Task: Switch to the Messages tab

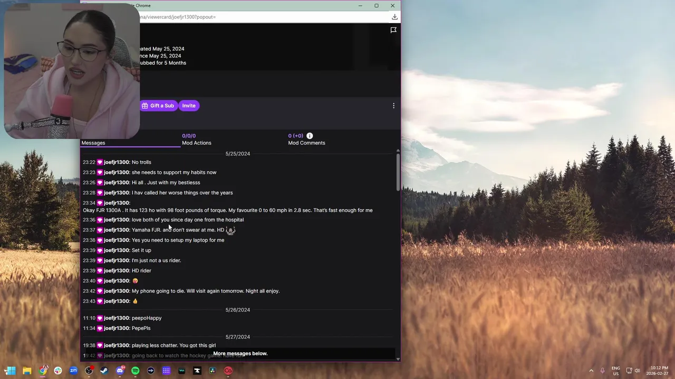Action: 93,143
